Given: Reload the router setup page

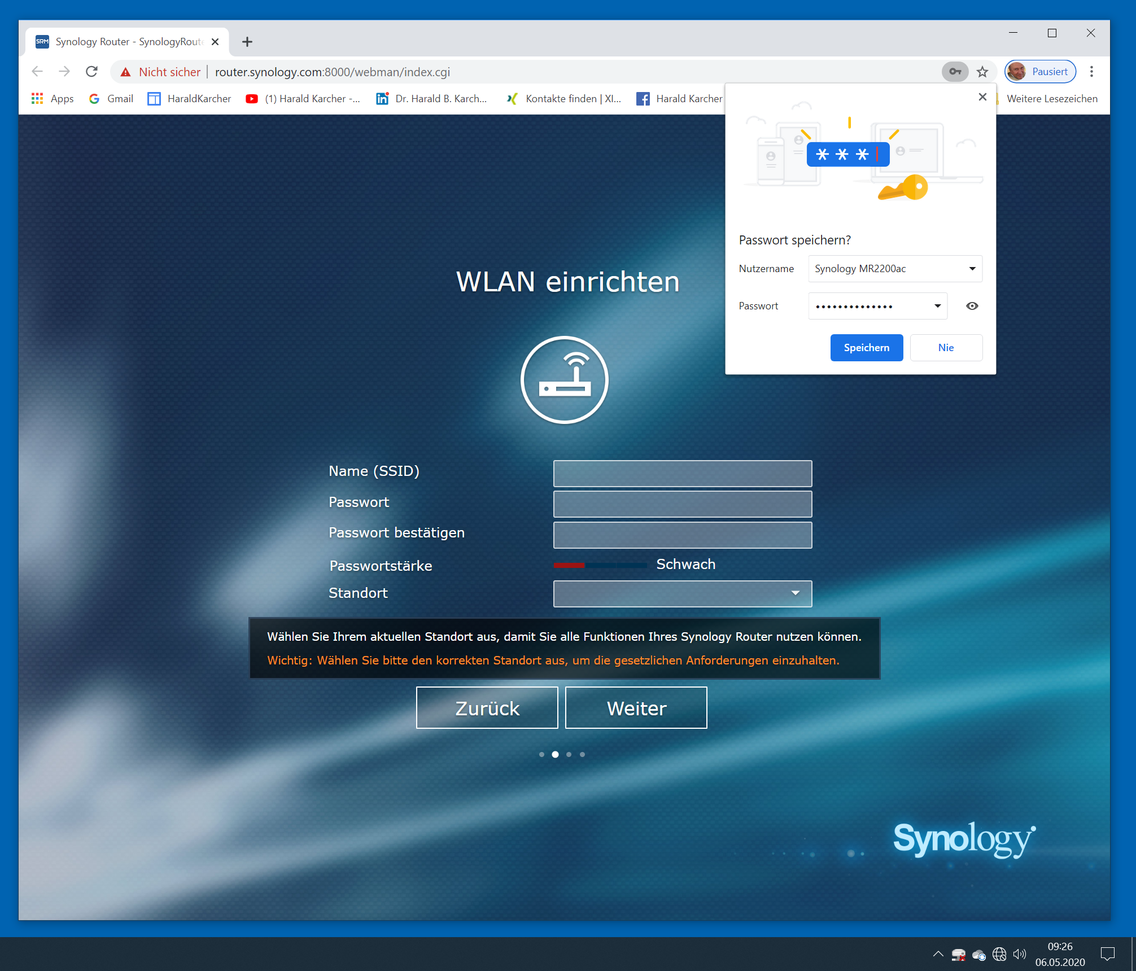Looking at the screenshot, I should coord(91,72).
